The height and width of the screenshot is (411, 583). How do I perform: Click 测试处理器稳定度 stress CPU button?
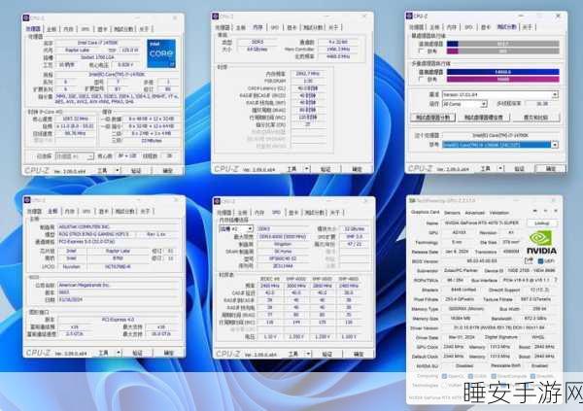click(484, 118)
